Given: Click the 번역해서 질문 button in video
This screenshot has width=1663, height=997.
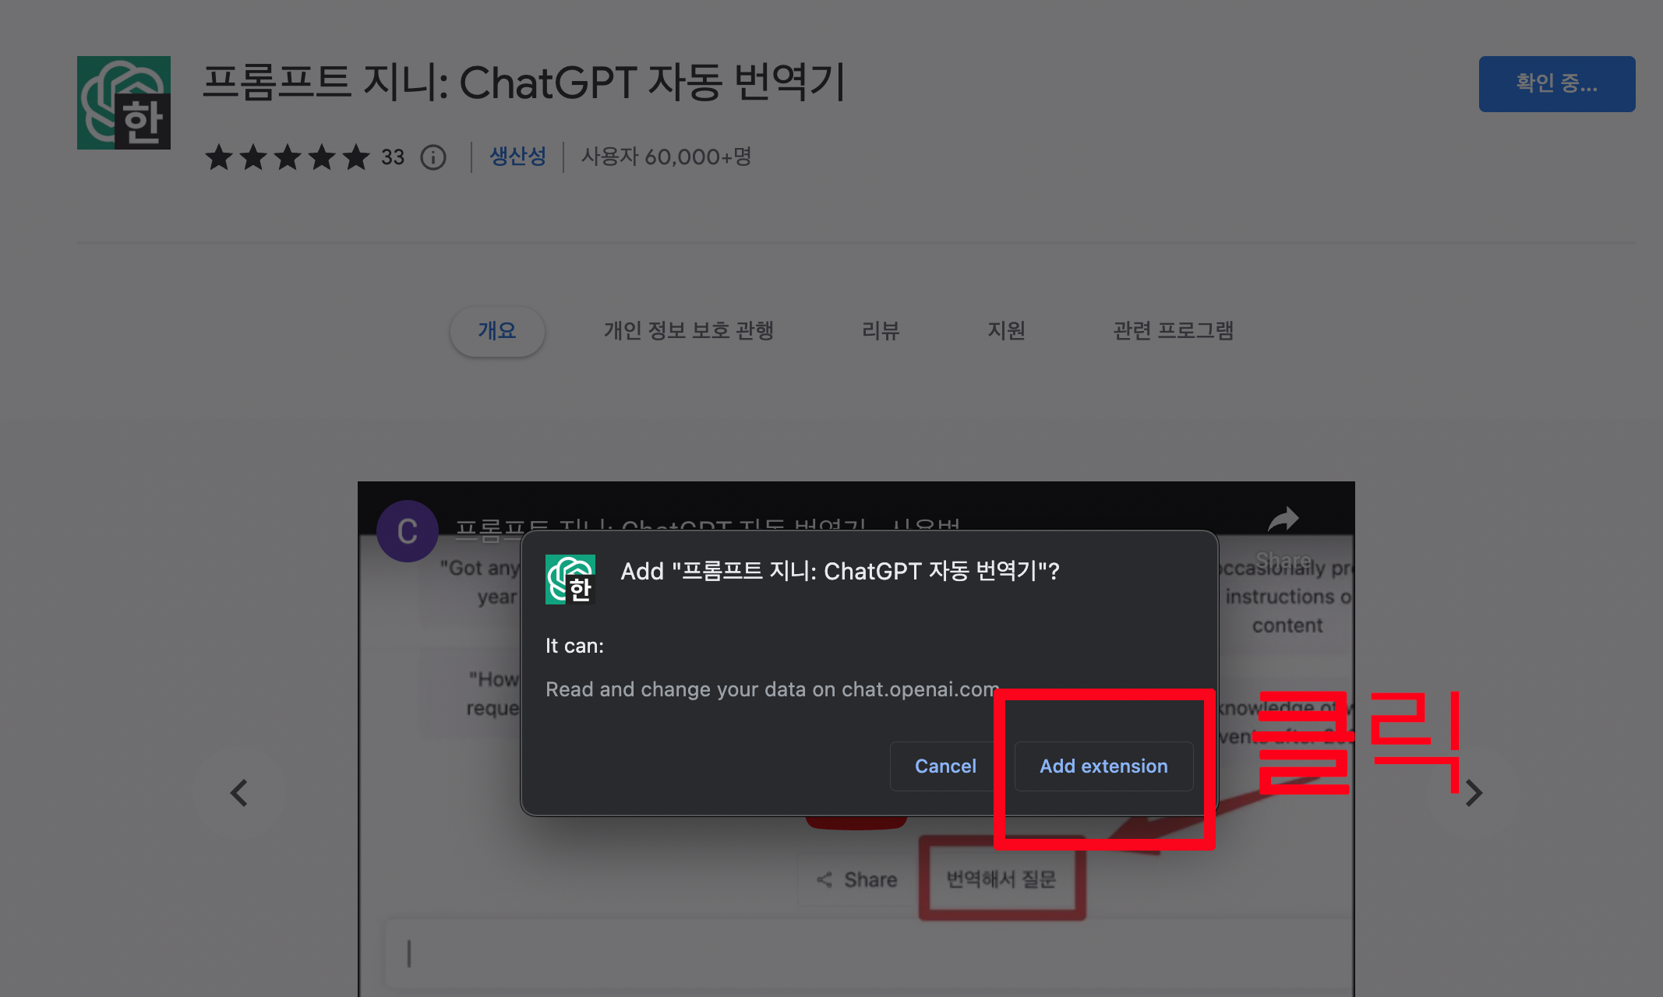Looking at the screenshot, I should (x=1001, y=879).
